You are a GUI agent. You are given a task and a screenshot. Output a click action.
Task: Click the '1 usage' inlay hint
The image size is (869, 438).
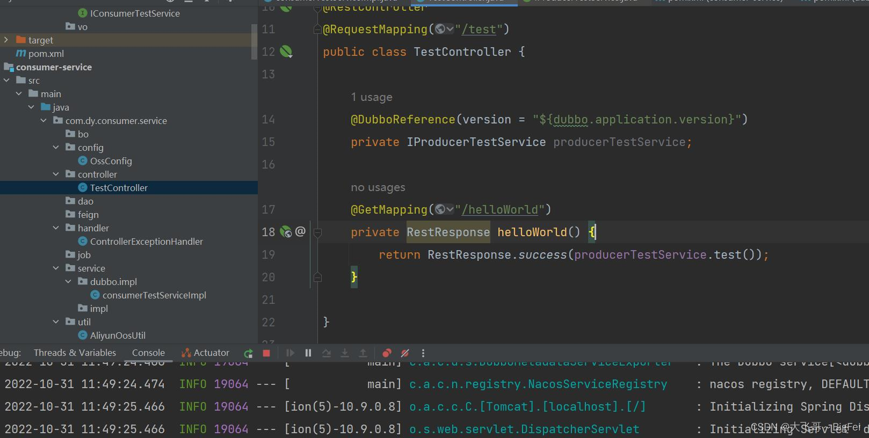[372, 97]
